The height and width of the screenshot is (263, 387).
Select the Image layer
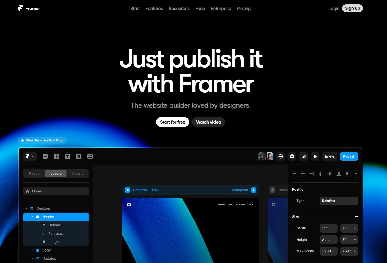pos(56,242)
